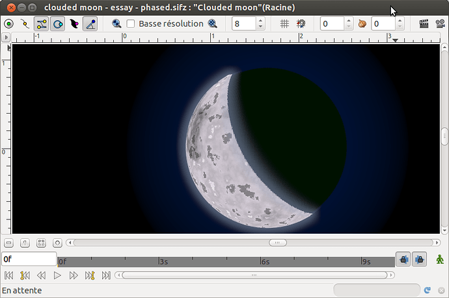Click the preview camera icon

pyautogui.click(x=439, y=24)
